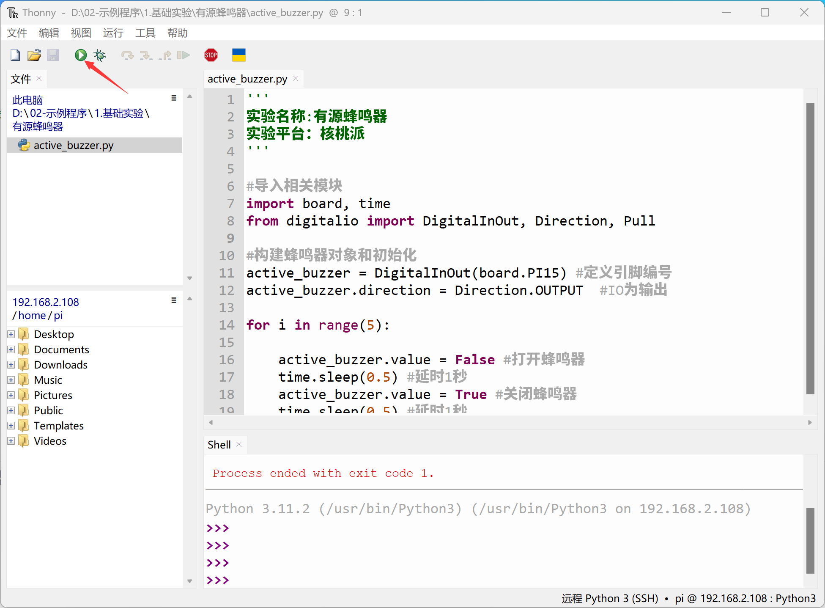Expand the Documents folder in file tree

pyautogui.click(x=11, y=349)
